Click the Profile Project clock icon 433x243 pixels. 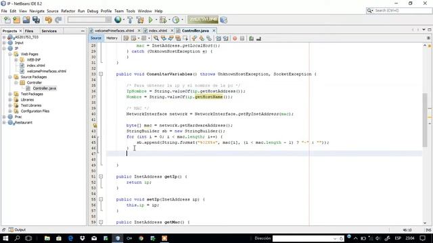(x=176, y=20)
